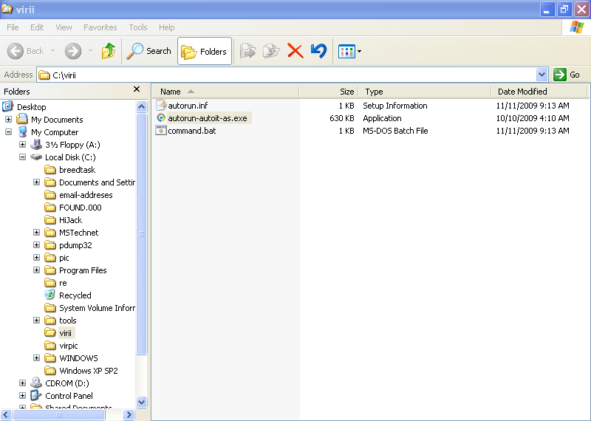Image resolution: width=591 pixels, height=421 pixels.
Task: Click the Move To toolbar icon
Action: tap(247, 51)
